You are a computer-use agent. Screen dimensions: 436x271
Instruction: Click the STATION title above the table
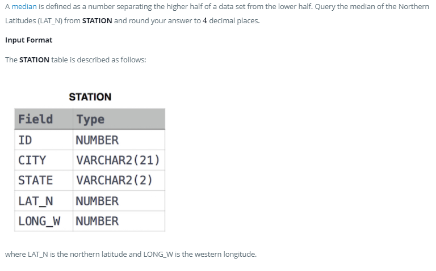point(90,97)
